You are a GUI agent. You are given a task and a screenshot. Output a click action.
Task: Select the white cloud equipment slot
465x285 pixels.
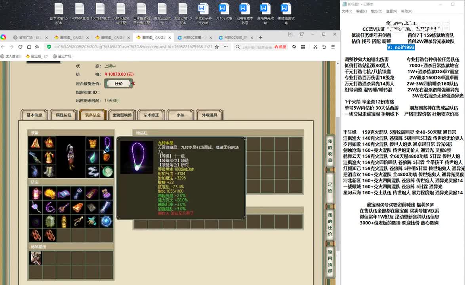click(93, 171)
